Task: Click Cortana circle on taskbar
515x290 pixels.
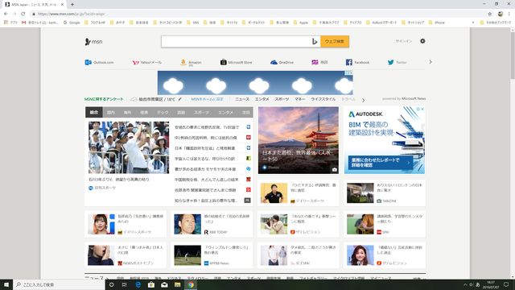Action: click(x=111, y=284)
